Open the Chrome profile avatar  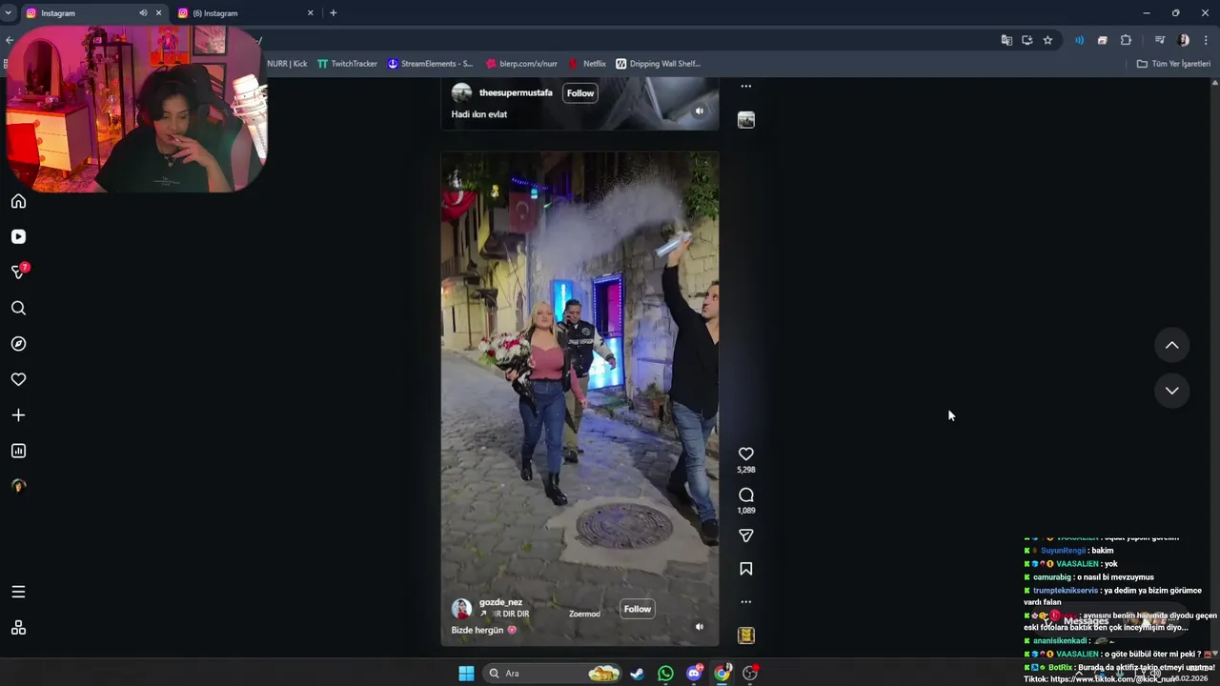coord(1184,40)
